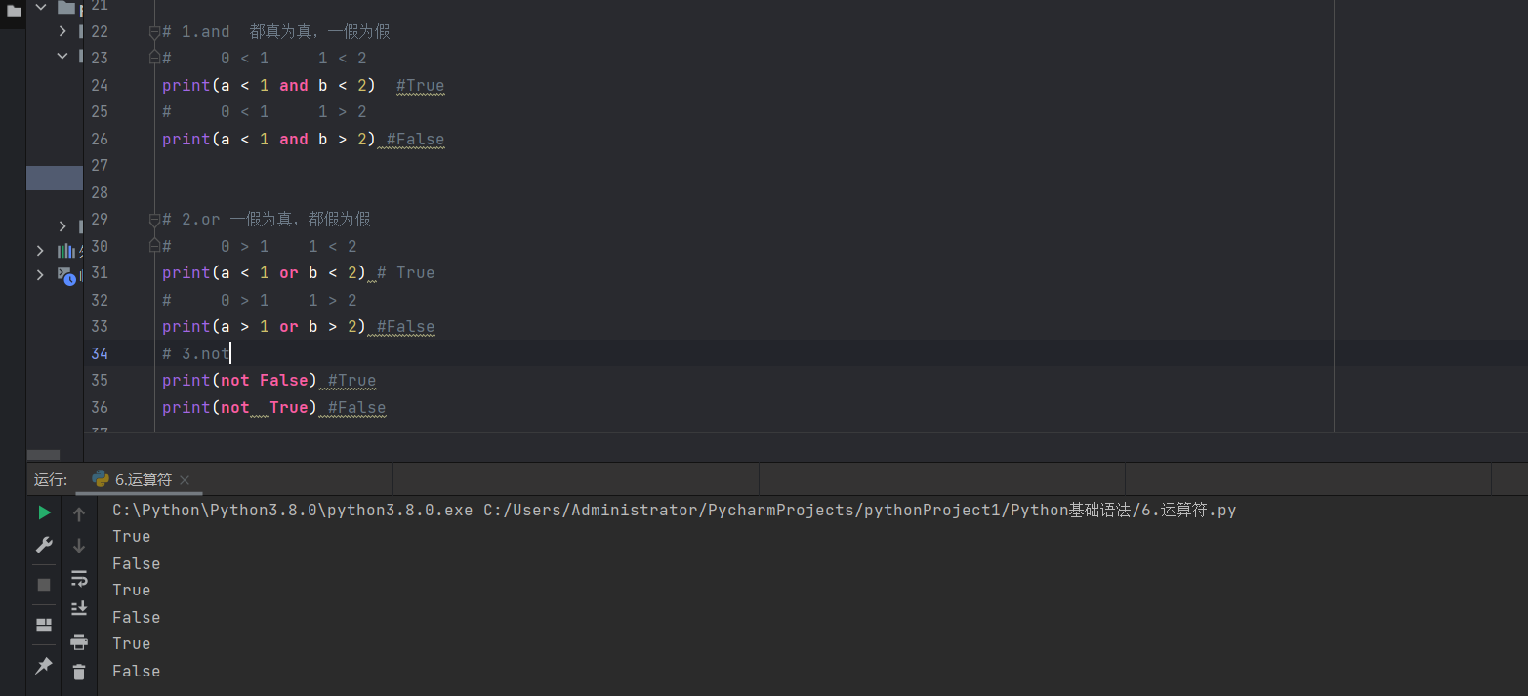Expand the scratches and consoles tree node

pos(40,275)
